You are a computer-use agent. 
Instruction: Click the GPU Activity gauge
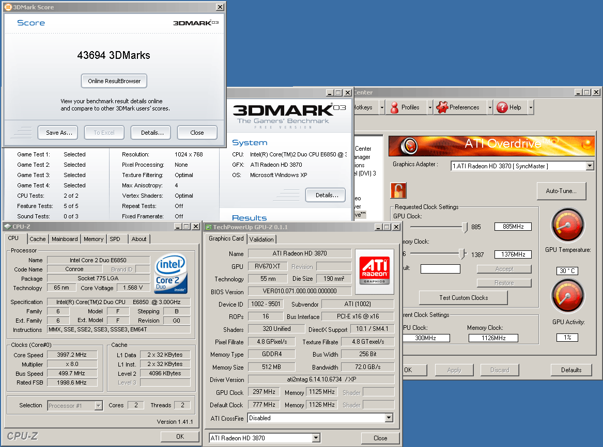tap(568, 296)
